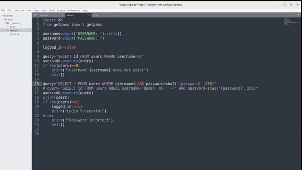The image size is (302, 170).
Task: Close the Sublime Text window
Action: [x=297, y=5]
